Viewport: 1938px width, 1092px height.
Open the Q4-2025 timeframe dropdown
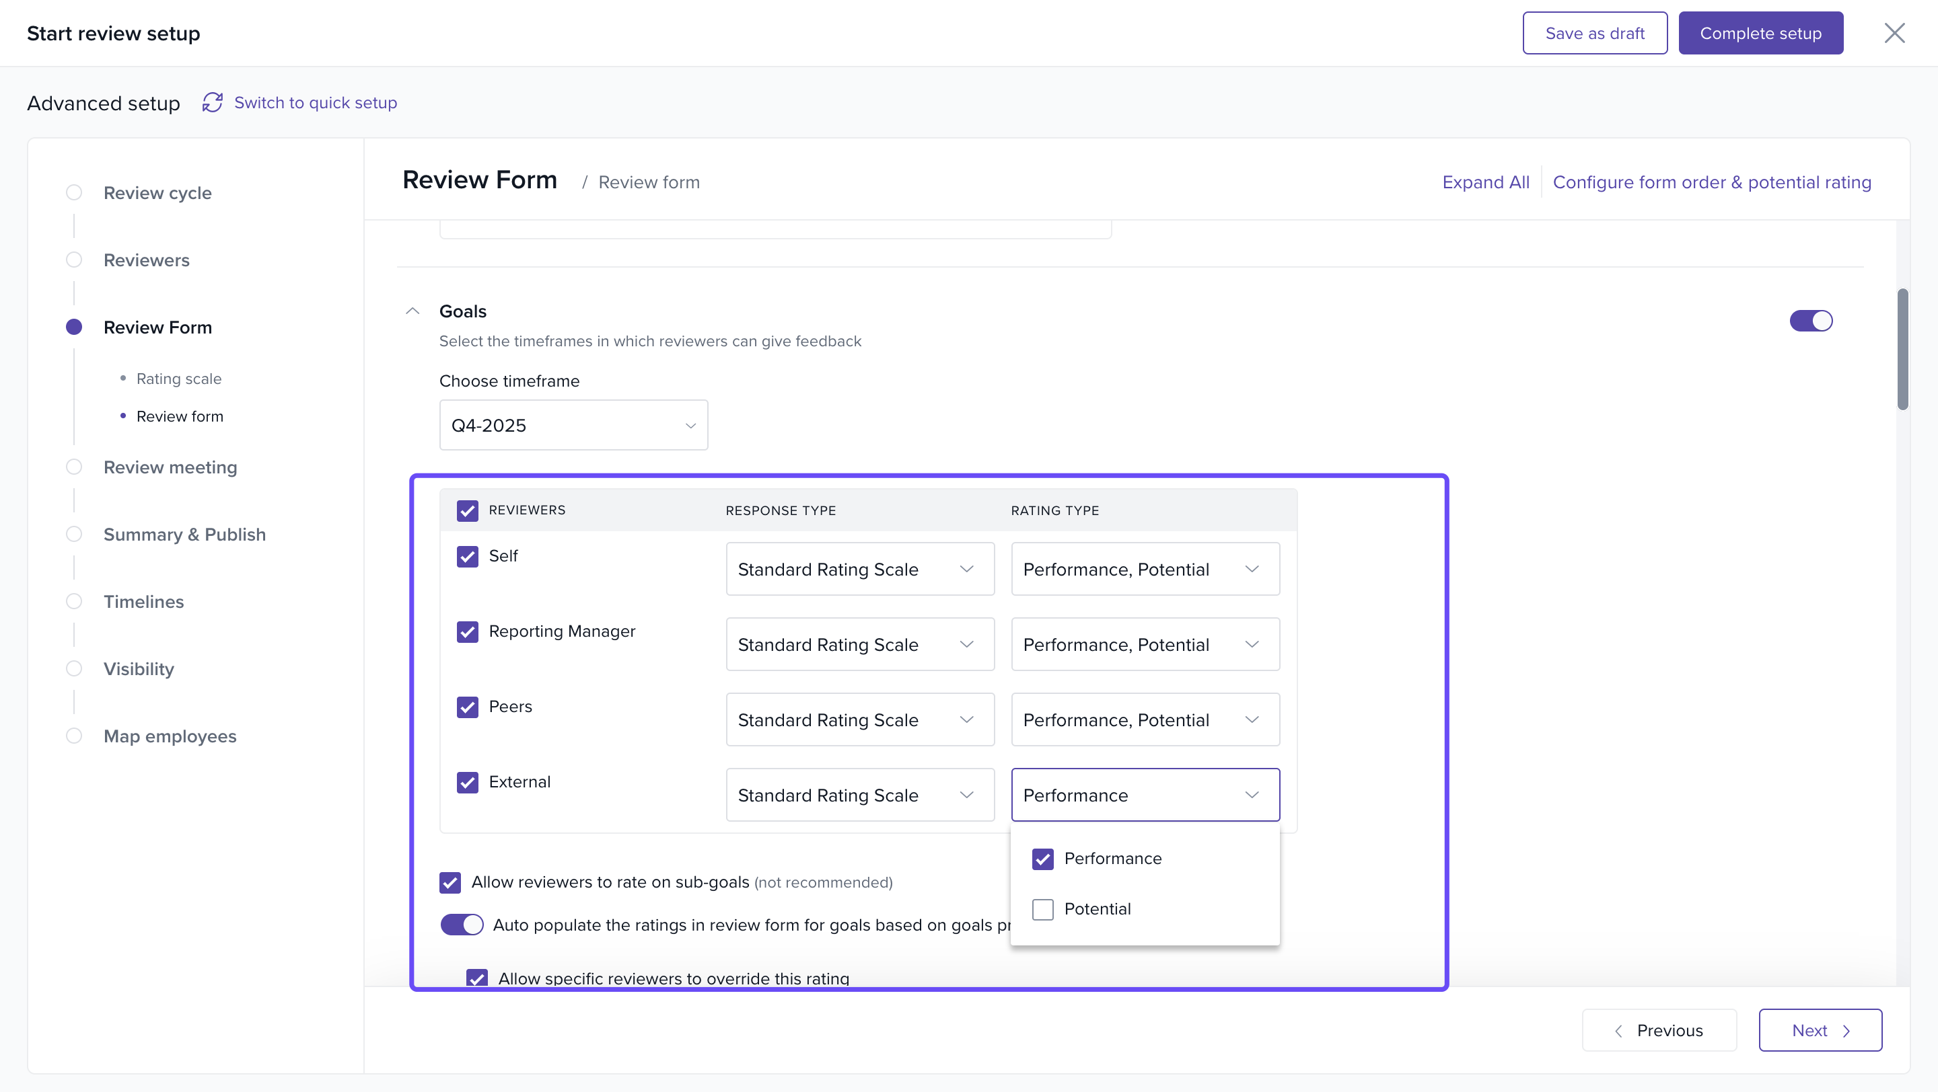[573, 426]
